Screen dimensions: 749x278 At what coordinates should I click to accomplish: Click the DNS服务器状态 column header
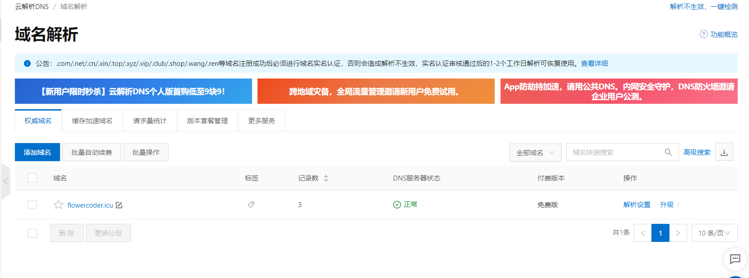point(417,178)
